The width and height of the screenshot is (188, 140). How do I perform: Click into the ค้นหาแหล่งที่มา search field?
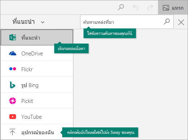point(127,22)
